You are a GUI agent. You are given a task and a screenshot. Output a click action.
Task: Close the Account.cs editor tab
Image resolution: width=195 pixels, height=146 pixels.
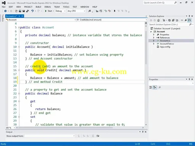coord(22,16)
